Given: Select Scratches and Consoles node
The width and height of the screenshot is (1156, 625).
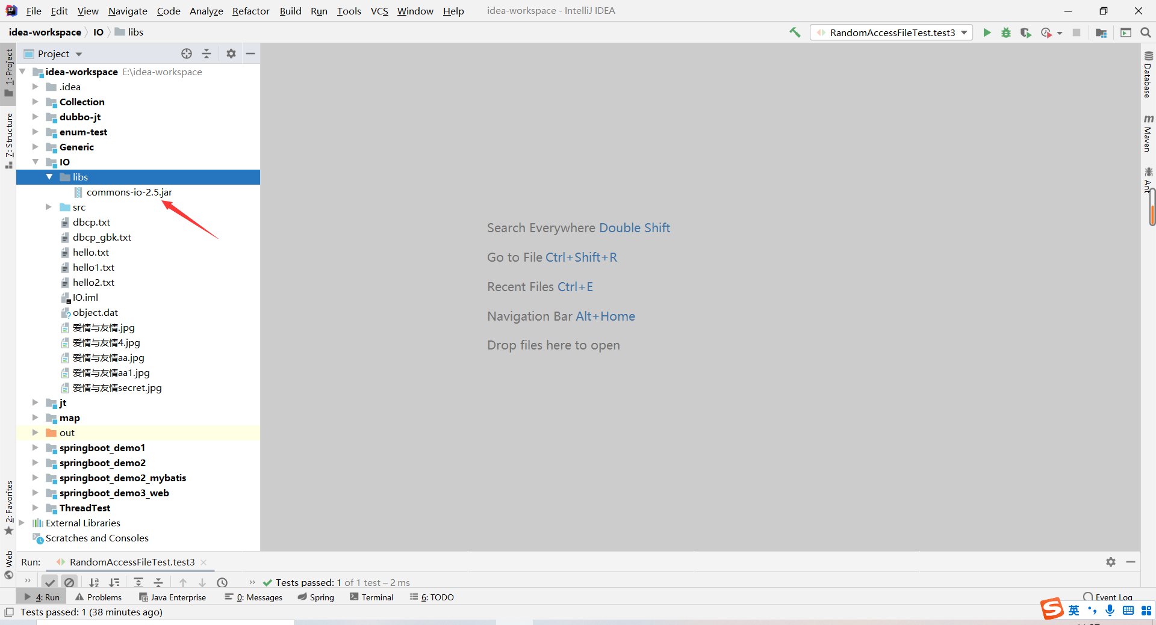Looking at the screenshot, I should 97,538.
